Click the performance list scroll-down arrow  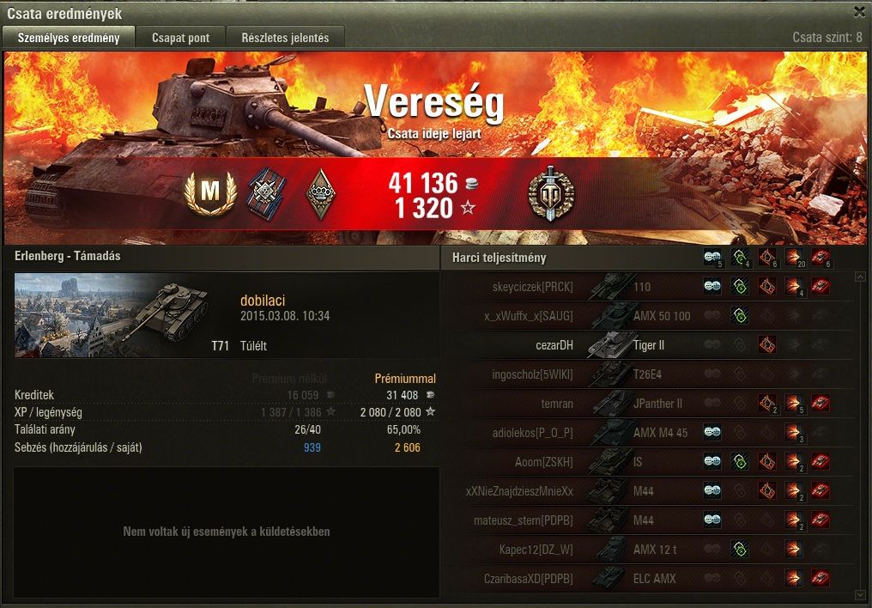(x=860, y=595)
